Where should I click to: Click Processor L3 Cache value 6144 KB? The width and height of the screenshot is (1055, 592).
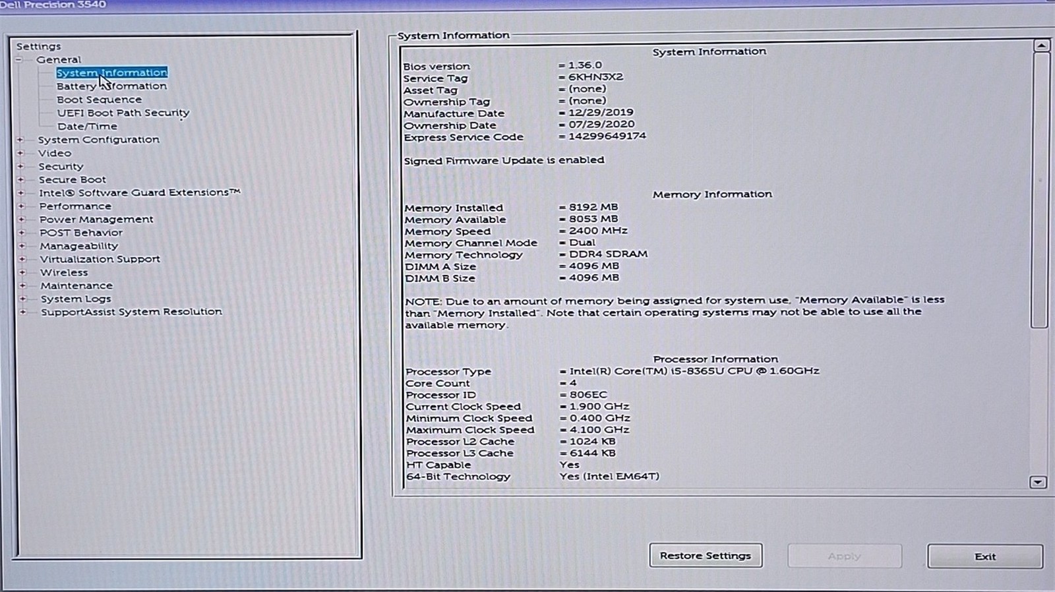tap(592, 454)
